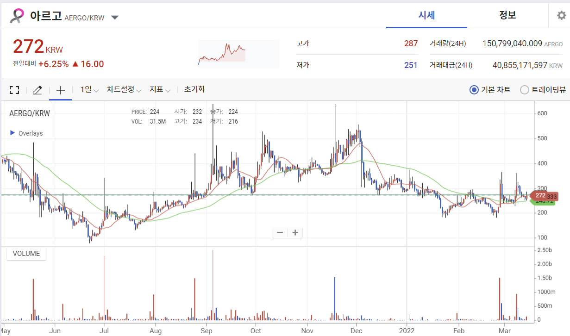Open the settings gear
This screenshot has height=336, width=570.
(x=561, y=15)
